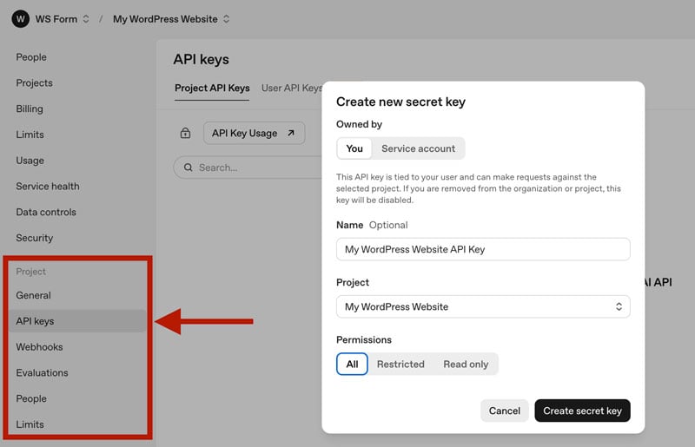This screenshot has height=447, width=695.
Task: Open the project General settings
Action: click(33, 295)
